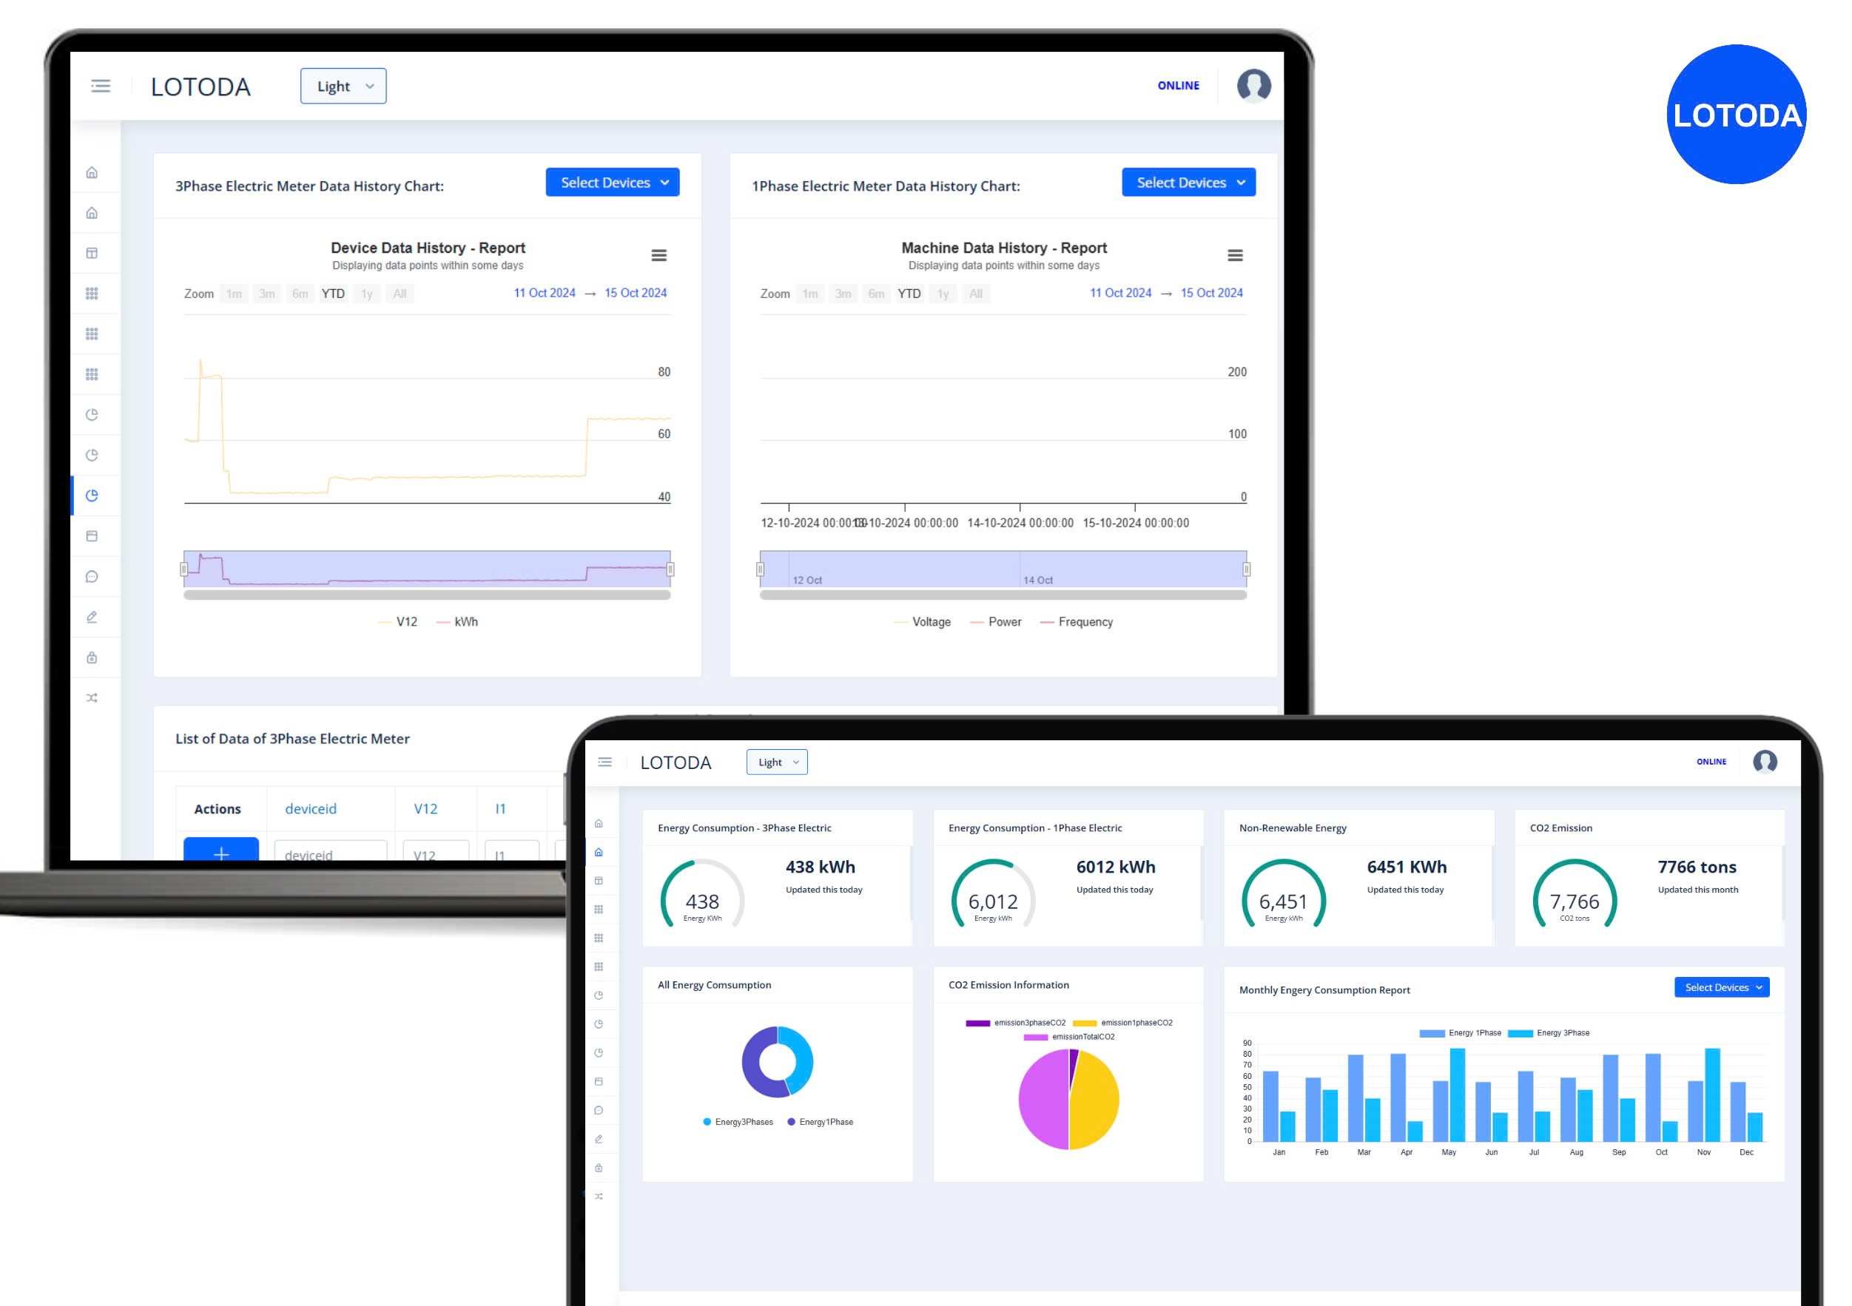
Task: Select 1y zoom in Machine Data History chart
Action: [943, 294]
